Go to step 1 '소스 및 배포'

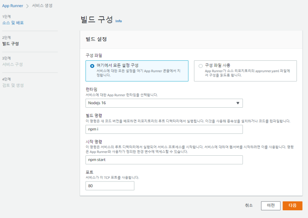(13, 23)
